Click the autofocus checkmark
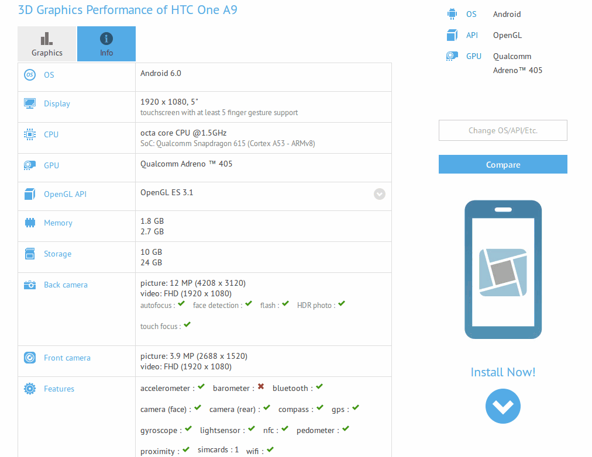592x457 pixels. 181,303
